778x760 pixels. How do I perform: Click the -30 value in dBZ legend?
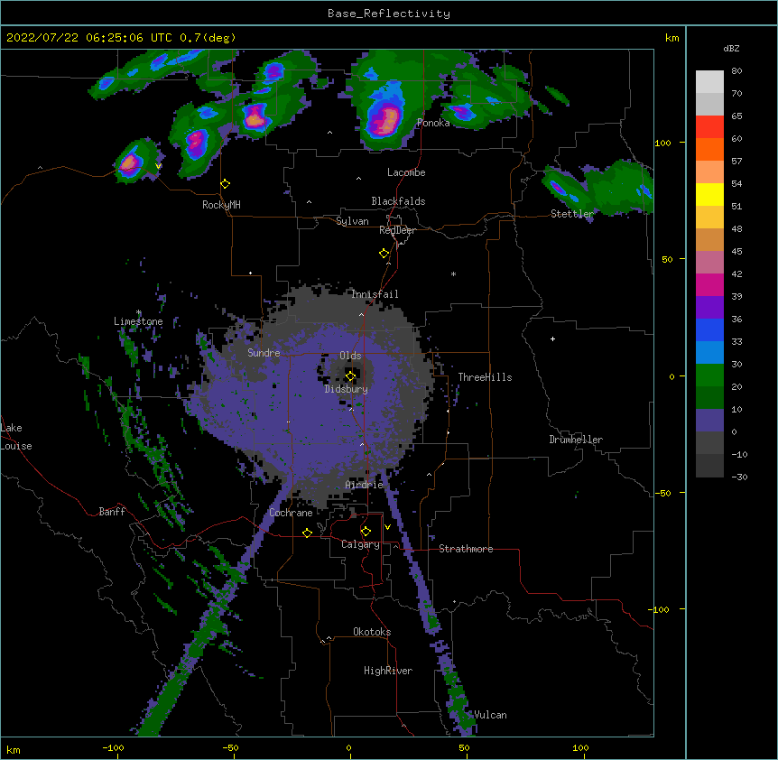tap(739, 477)
